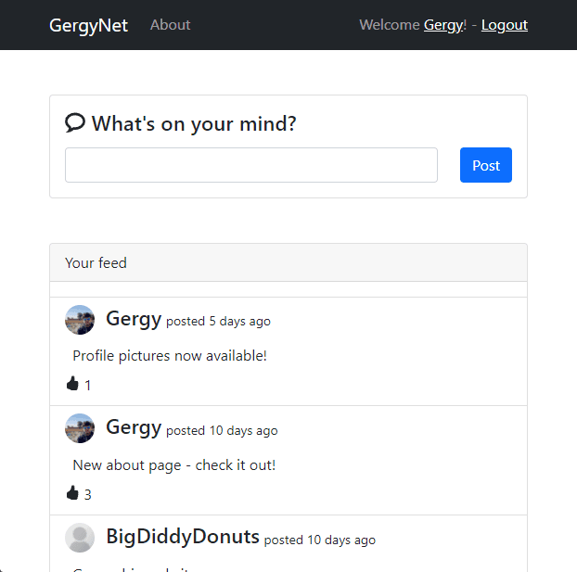Log out using the Logout link
This screenshot has height=572, width=577.
(x=505, y=25)
